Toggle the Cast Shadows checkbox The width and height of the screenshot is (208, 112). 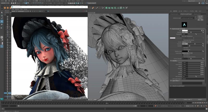coord(183,49)
